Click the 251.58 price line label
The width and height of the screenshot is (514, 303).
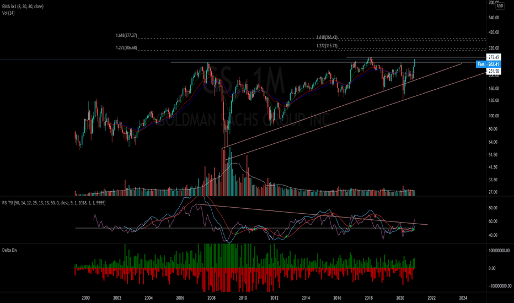[494, 71]
